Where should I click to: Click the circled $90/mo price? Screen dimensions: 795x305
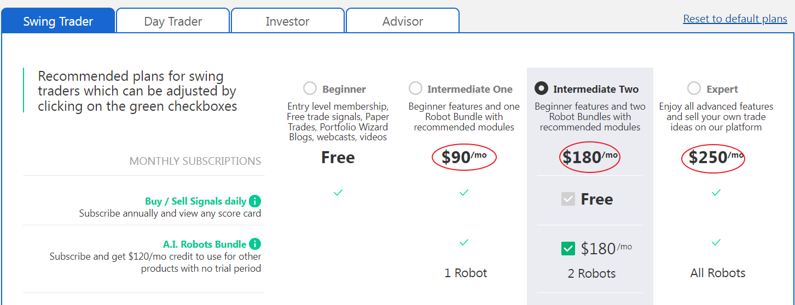(464, 158)
